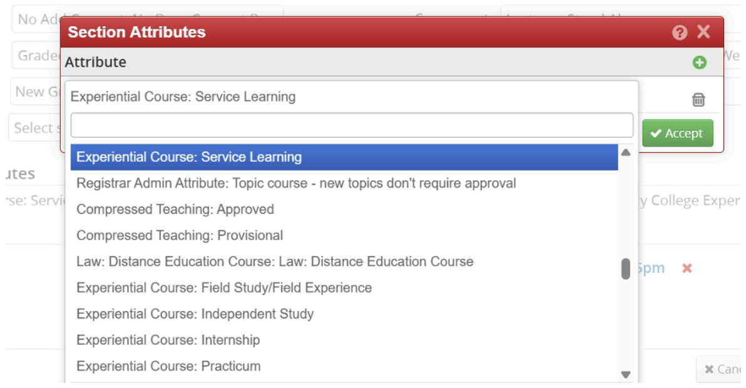The width and height of the screenshot is (746, 388).
Task: Choose Experiential Course: Field Study/Field Experience
Action: click(x=224, y=288)
